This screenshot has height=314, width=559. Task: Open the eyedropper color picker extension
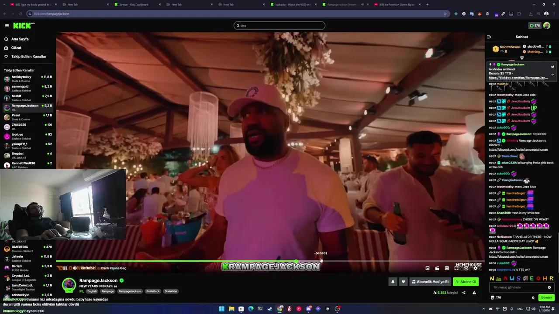(x=503, y=14)
